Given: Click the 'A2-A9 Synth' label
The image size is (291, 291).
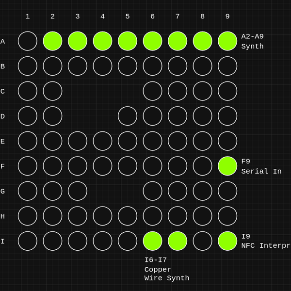Looking at the screenshot, I should pyautogui.click(x=252, y=41).
